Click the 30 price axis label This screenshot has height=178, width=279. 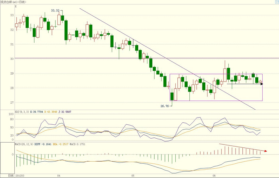[x=12, y=59]
